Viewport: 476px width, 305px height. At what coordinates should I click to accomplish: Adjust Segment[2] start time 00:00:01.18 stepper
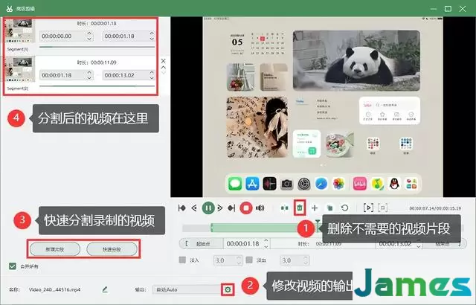click(x=89, y=75)
